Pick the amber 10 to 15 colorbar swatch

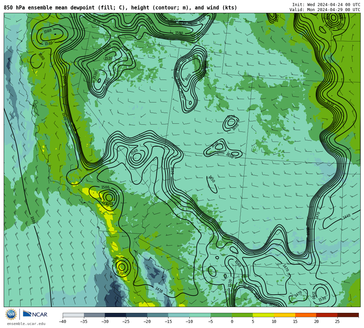click(x=284, y=315)
